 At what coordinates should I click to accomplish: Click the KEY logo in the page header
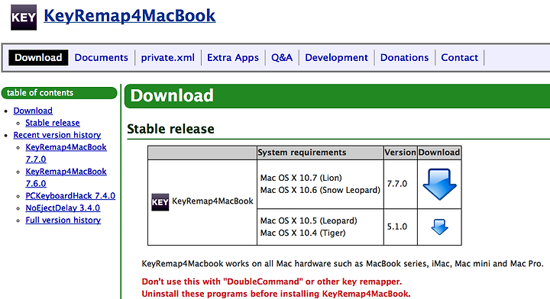click(24, 17)
